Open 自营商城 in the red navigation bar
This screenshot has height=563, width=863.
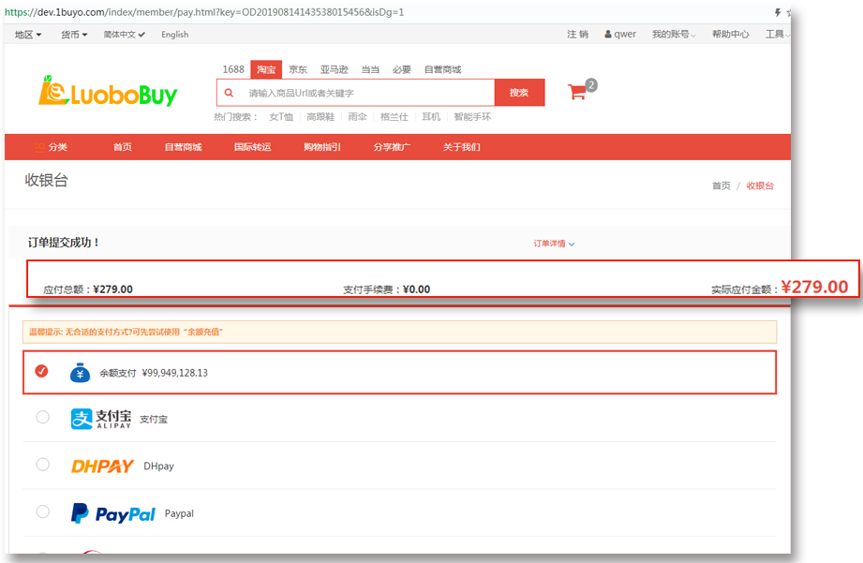(x=184, y=147)
